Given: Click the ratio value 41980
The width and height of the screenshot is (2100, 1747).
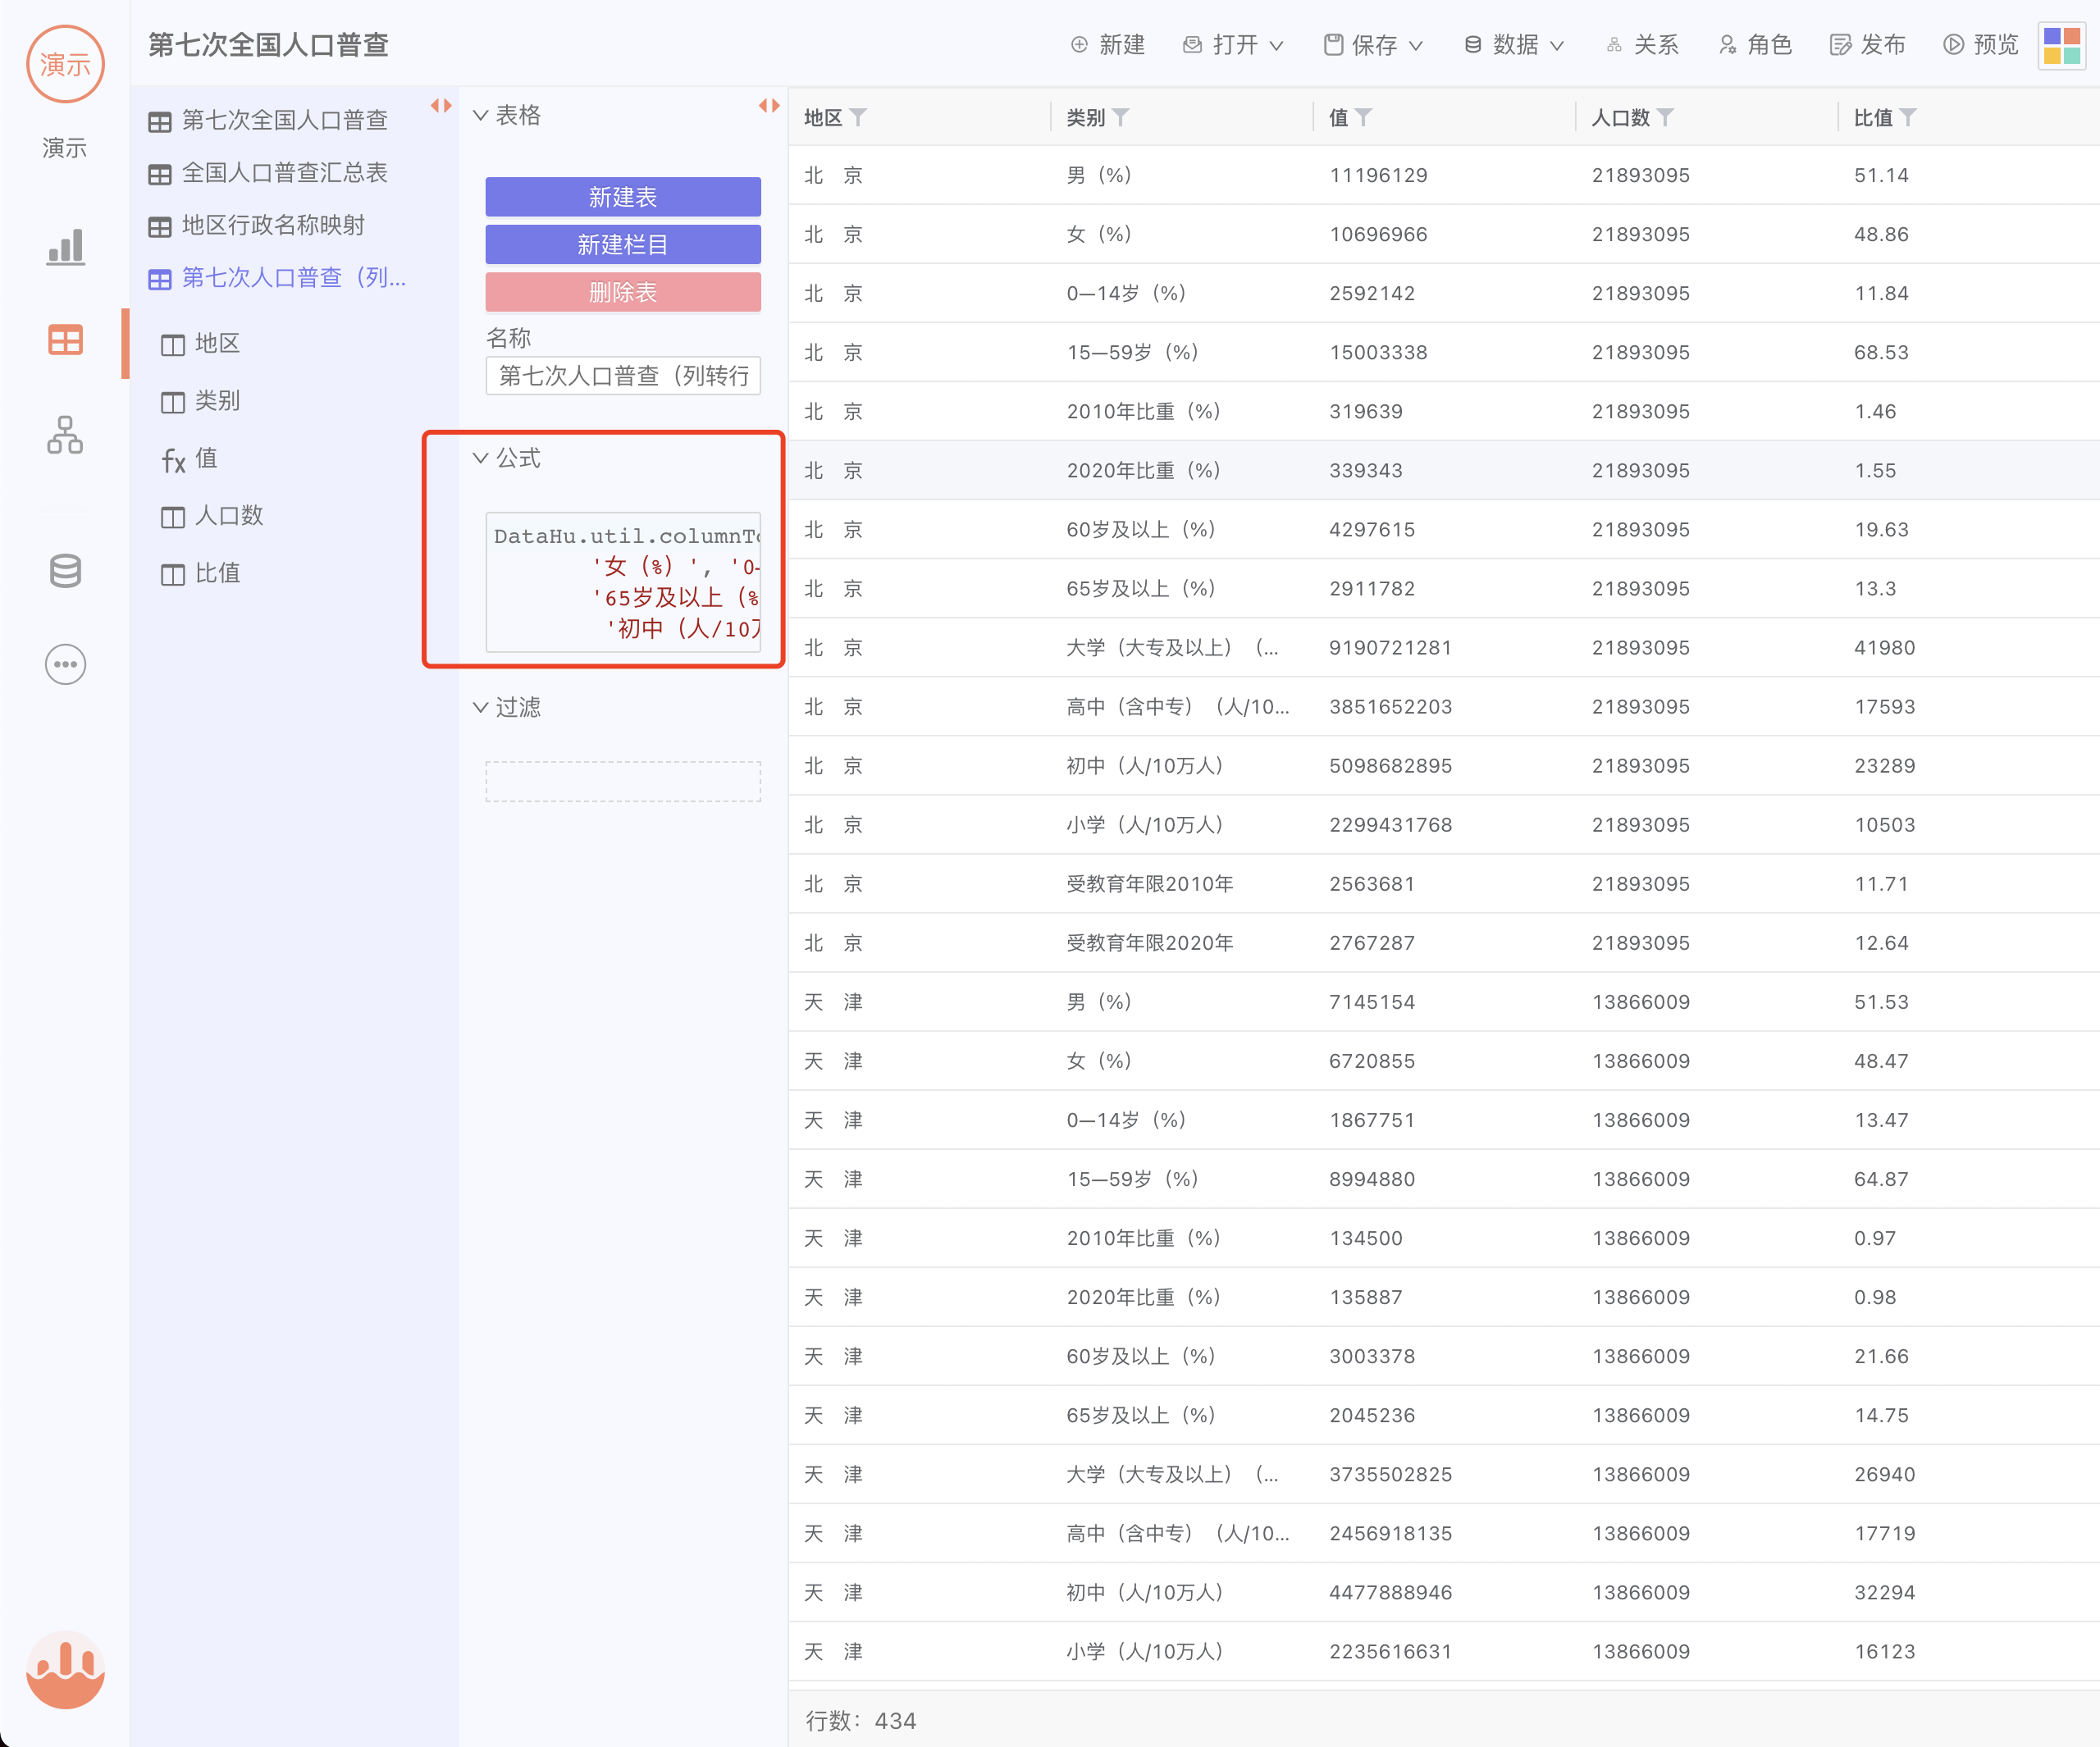Looking at the screenshot, I should pyautogui.click(x=1885, y=648).
